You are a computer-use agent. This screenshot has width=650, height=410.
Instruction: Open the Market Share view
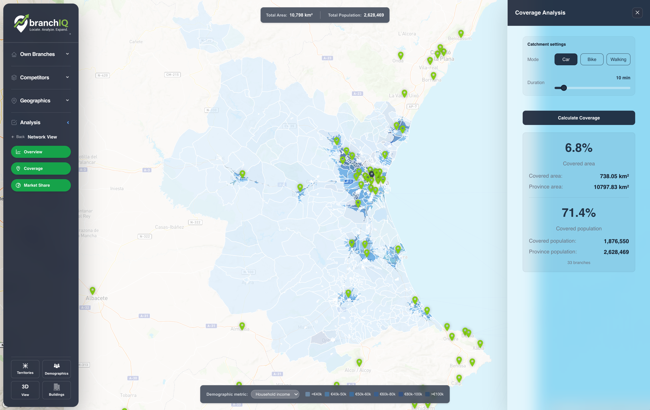[x=41, y=185]
